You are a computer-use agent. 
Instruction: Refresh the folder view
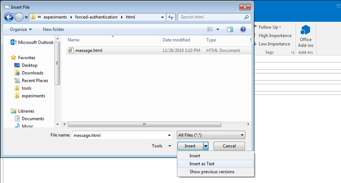coord(171,17)
